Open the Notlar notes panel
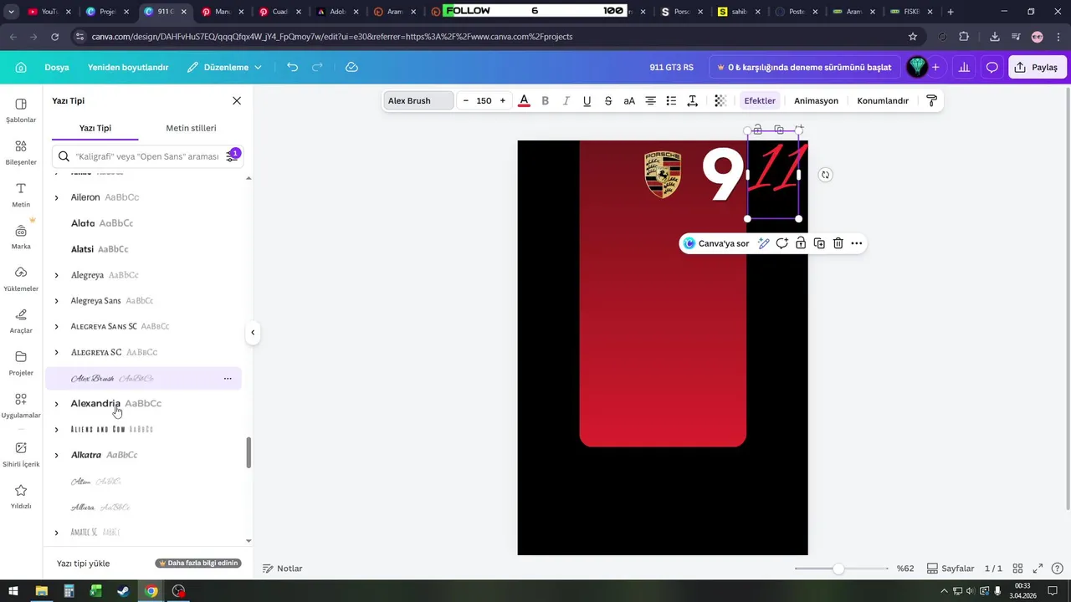Viewport: 1071px width, 602px height. 282,569
